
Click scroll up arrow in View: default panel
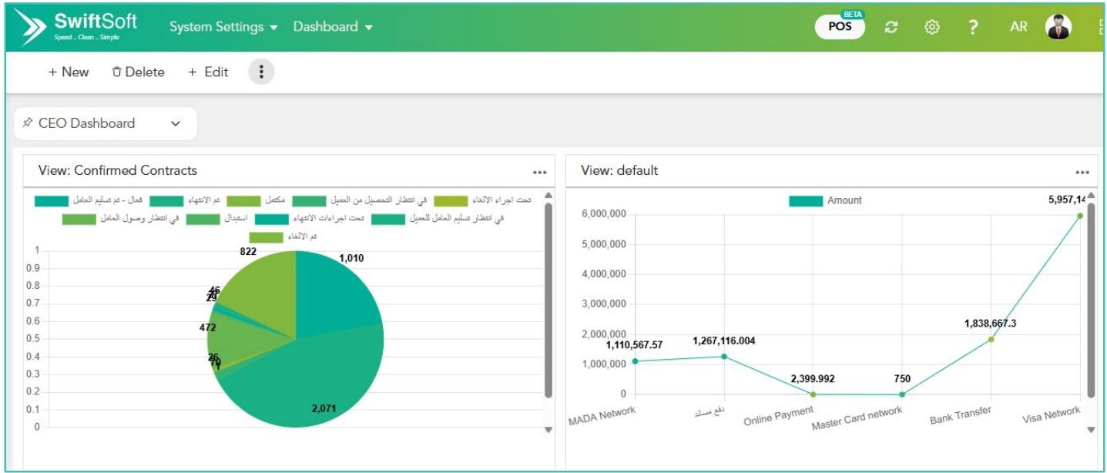(1091, 195)
